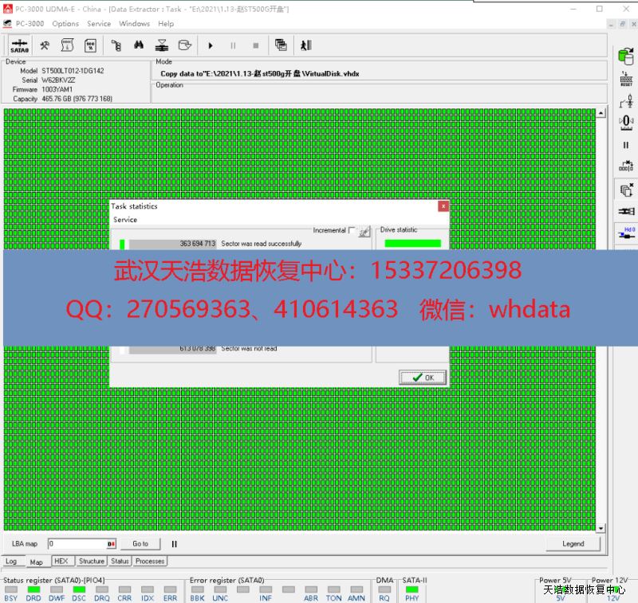Click the overlapping windows icon in toolbar
638x603 pixels.
(281, 46)
